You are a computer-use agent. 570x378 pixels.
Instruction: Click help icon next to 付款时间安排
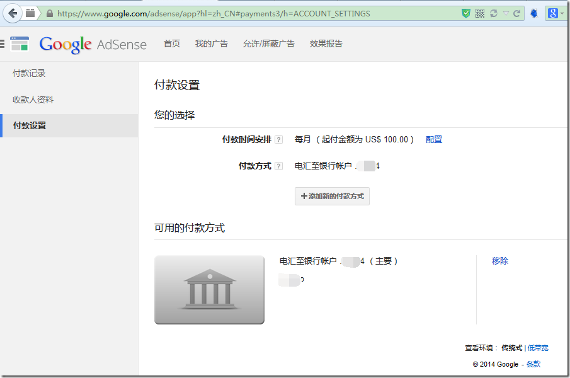tap(279, 140)
